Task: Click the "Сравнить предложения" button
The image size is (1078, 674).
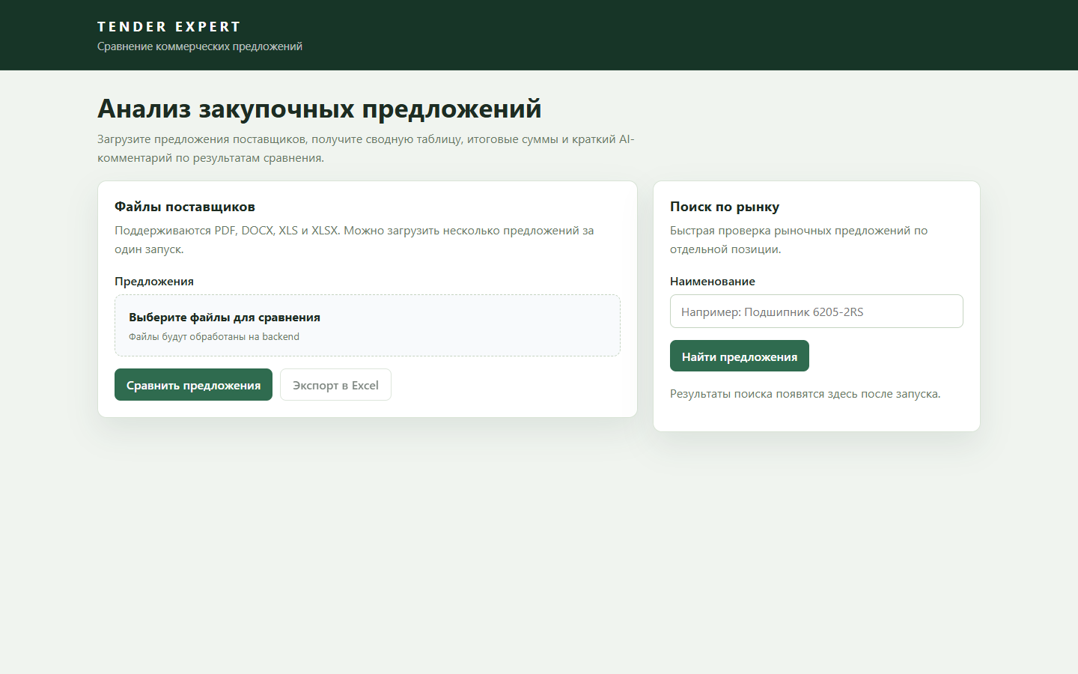Action: coord(193,385)
